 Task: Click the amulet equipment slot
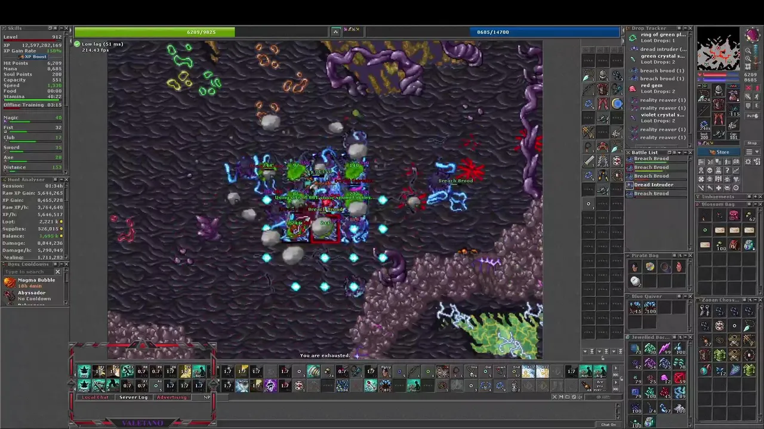704,95
